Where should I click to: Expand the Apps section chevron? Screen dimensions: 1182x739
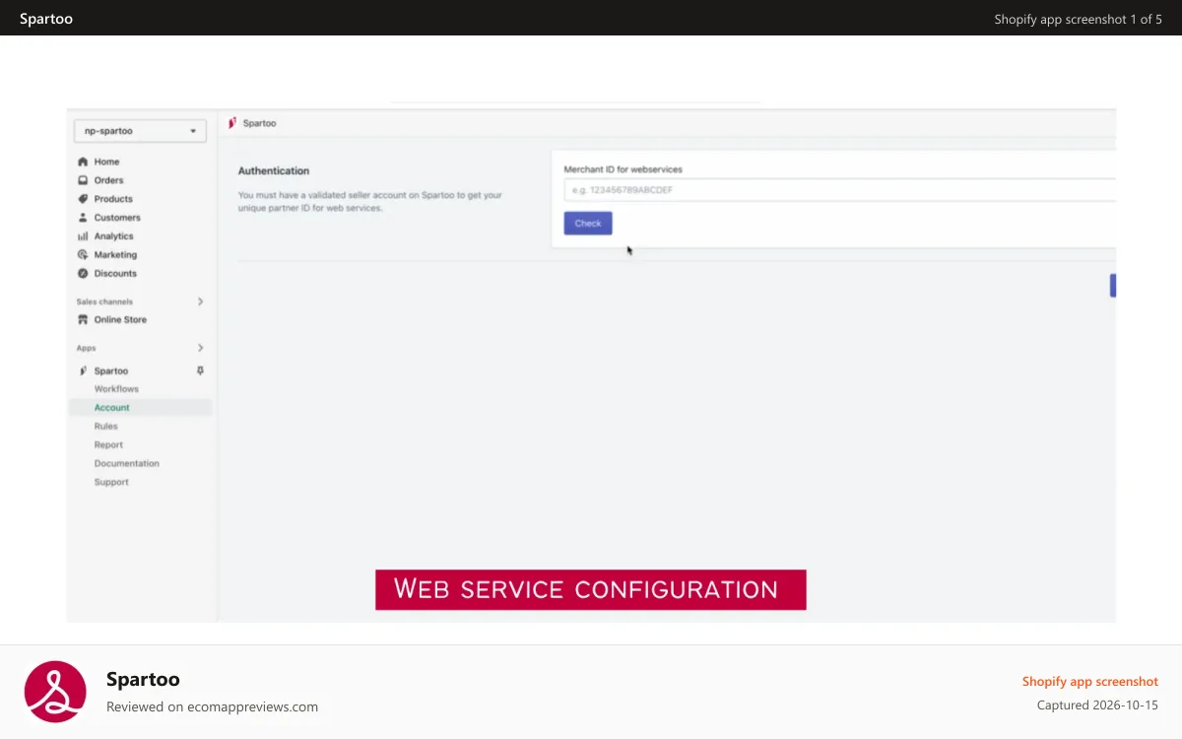(200, 348)
